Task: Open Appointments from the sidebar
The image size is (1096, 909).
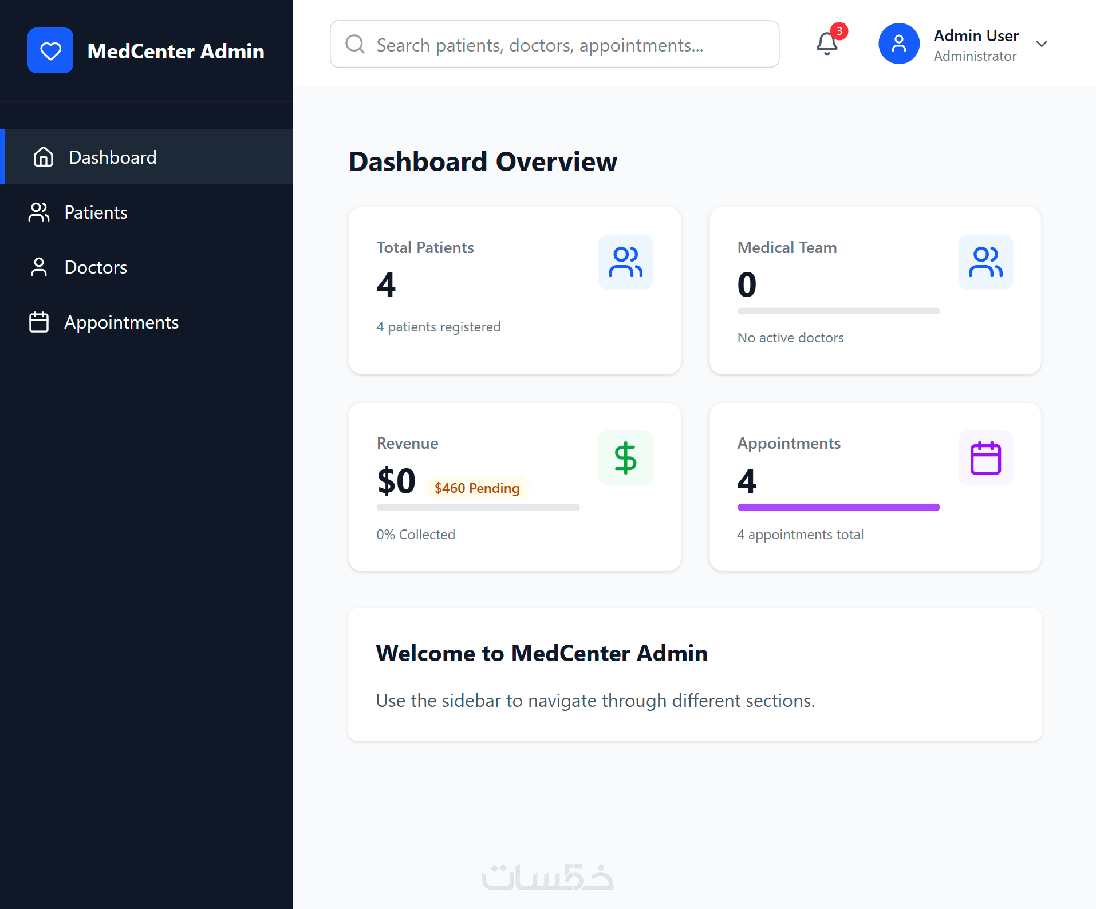Action: [x=147, y=322]
